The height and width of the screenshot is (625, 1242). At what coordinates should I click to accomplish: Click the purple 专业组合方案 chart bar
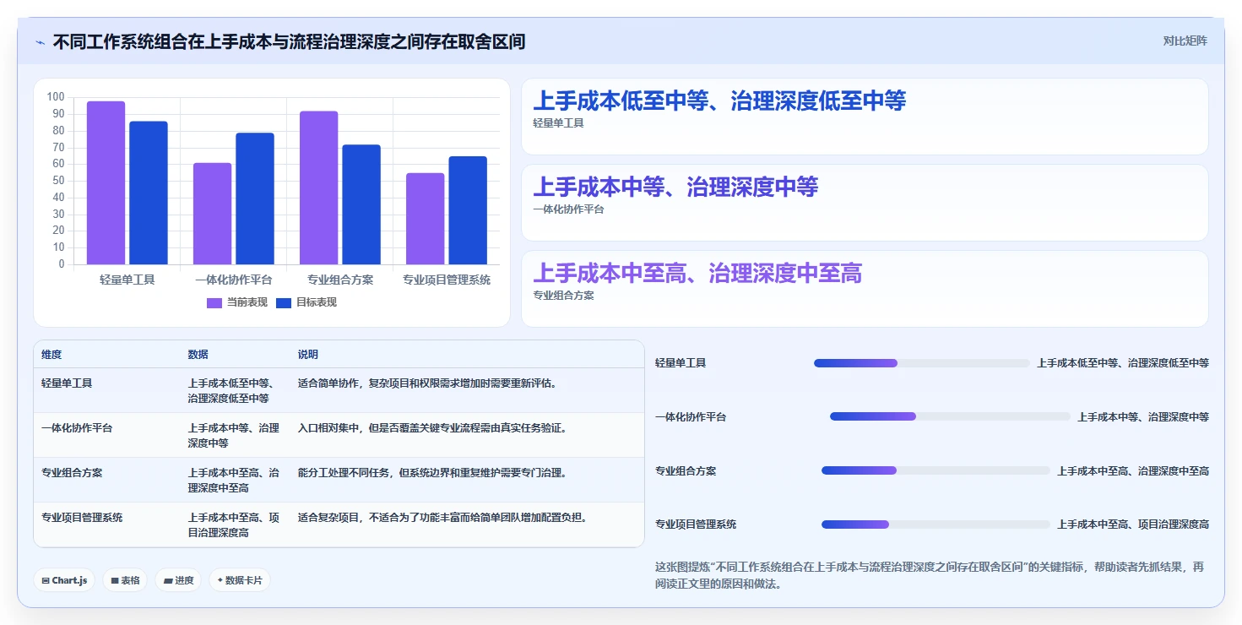click(318, 187)
